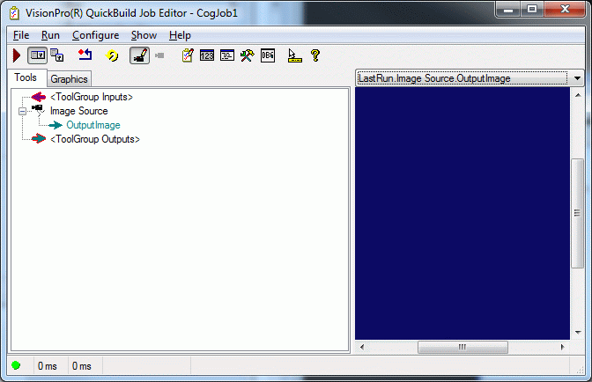The image size is (592, 382).
Task: Click the Image Source camera icon in tree
Action: pos(39,110)
